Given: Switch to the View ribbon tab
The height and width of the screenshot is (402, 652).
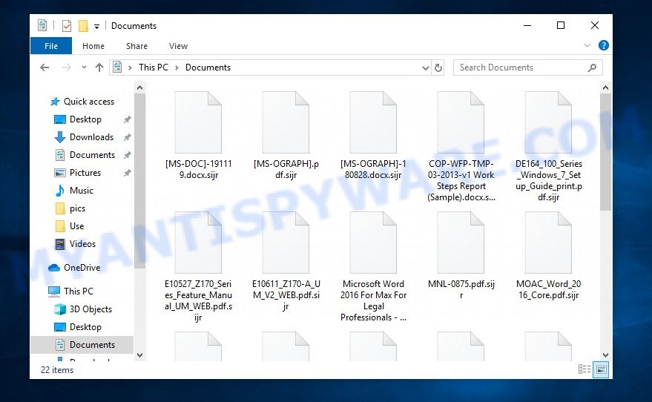Looking at the screenshot, I should click(178, 46).
